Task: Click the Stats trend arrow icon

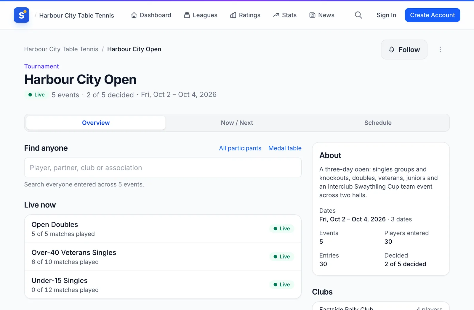Action: [x=276, y=15]
